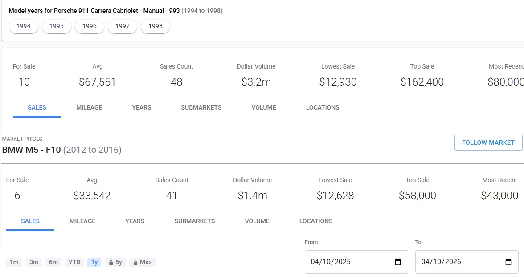The image size is (524, 278).
Task: Click the Porsche sales count 48
Action: 176,82
